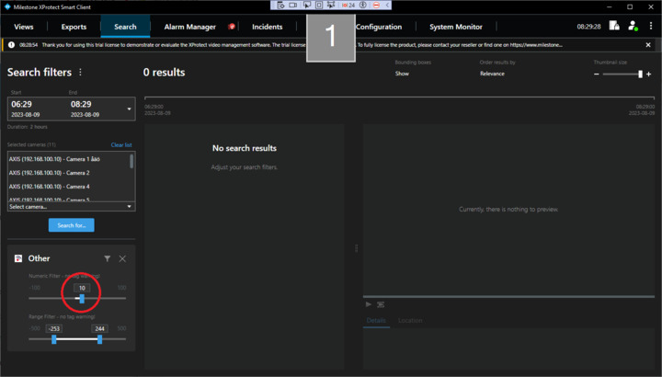662x377 pixels.
Task: Toggle the Bounding boxes Show setting
Action: coord(402,74)
